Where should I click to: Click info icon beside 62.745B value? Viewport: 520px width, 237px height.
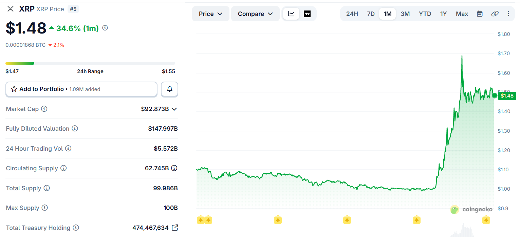[174, 168]
